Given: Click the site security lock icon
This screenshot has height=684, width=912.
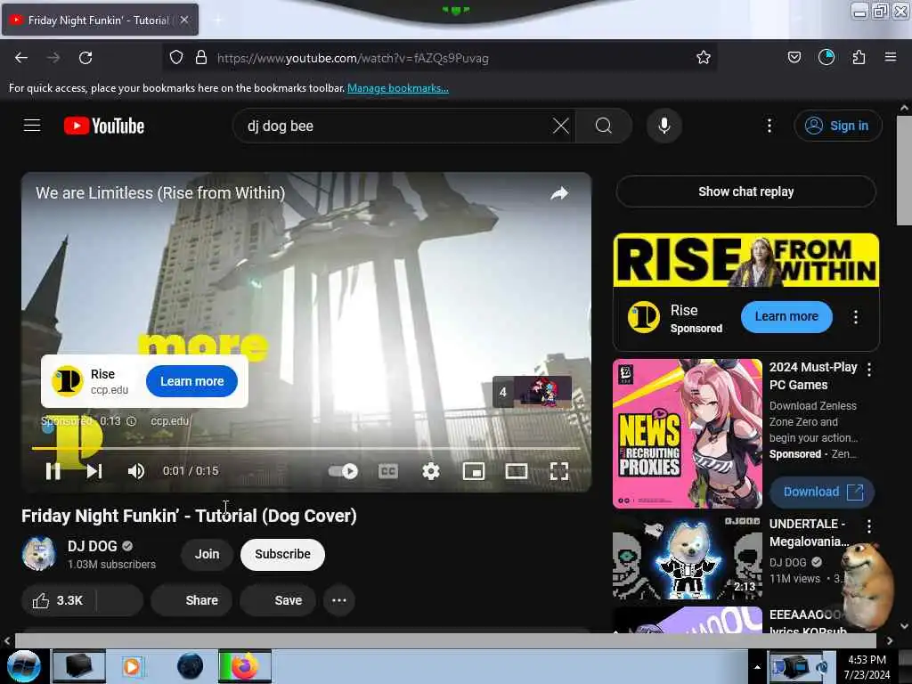Looking at the screenshot, I should (x=201, y=58).
